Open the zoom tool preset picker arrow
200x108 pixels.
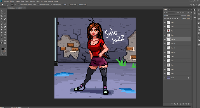(9, 5)
